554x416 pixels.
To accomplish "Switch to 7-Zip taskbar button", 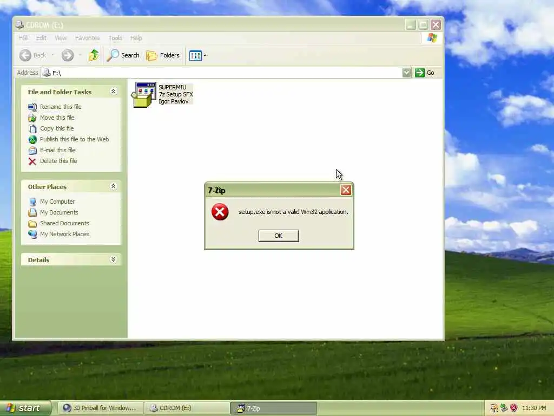I will [274, 408].
